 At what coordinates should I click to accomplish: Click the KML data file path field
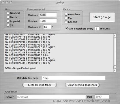click(x=74, y=78)
